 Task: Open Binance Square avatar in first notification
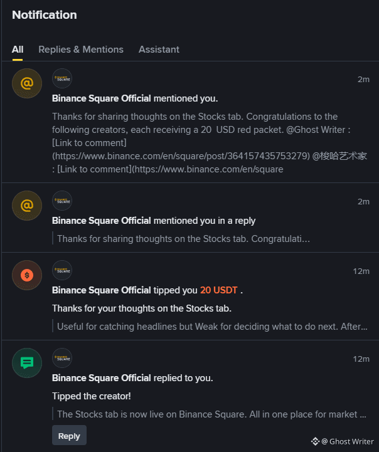tap(62, 78)
